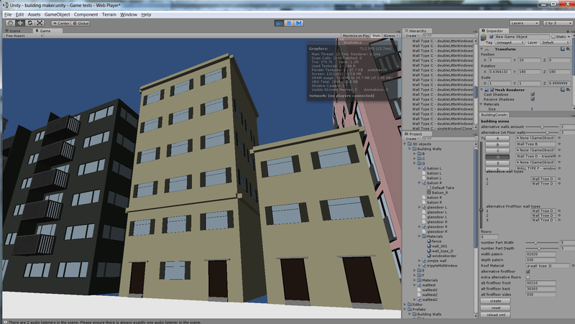Toggle the Receive Shadows checkbox
575x324 pixels.
click(x=532, y=99)
